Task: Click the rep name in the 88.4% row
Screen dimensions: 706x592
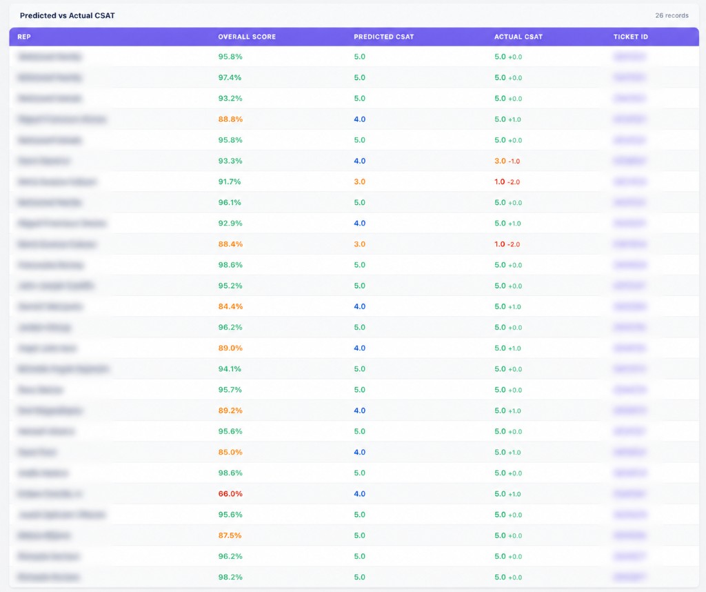Action: tap(57, 244)
